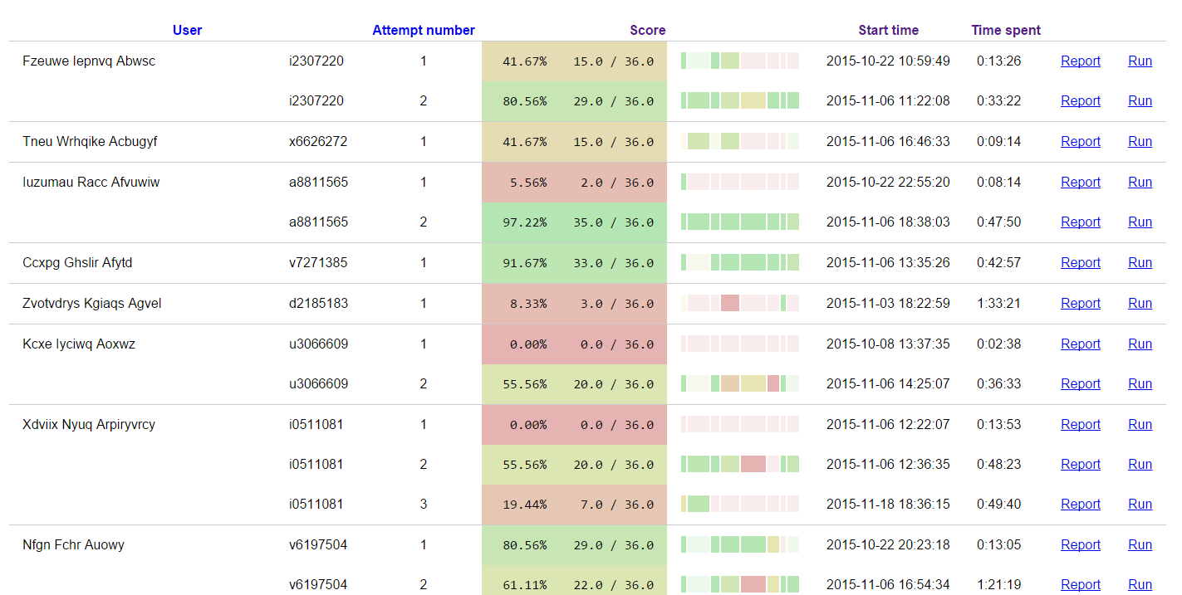This screenshot has width=1182, height=595.
Task: Open Report for i0511081 attempt 2
Action: click(1081, 465)
